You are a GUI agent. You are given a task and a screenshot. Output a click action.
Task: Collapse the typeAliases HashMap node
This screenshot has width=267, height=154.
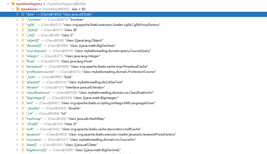12,9
